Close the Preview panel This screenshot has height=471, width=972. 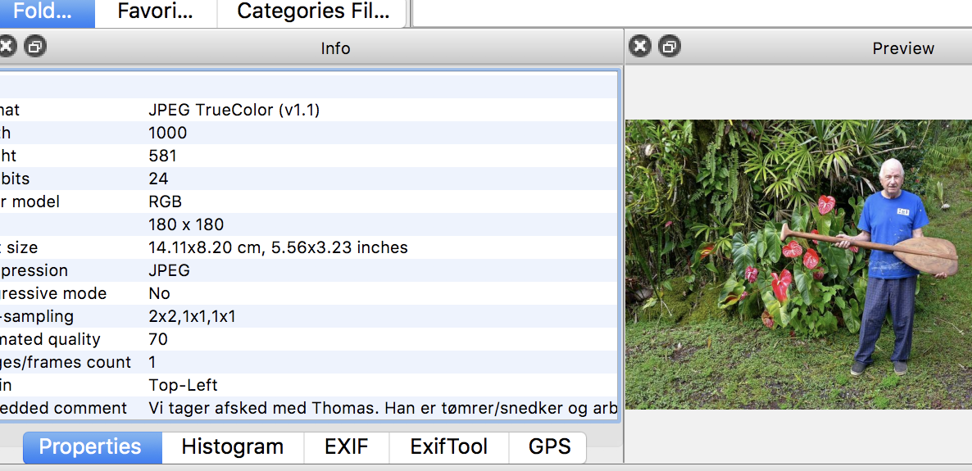(640, 47)
